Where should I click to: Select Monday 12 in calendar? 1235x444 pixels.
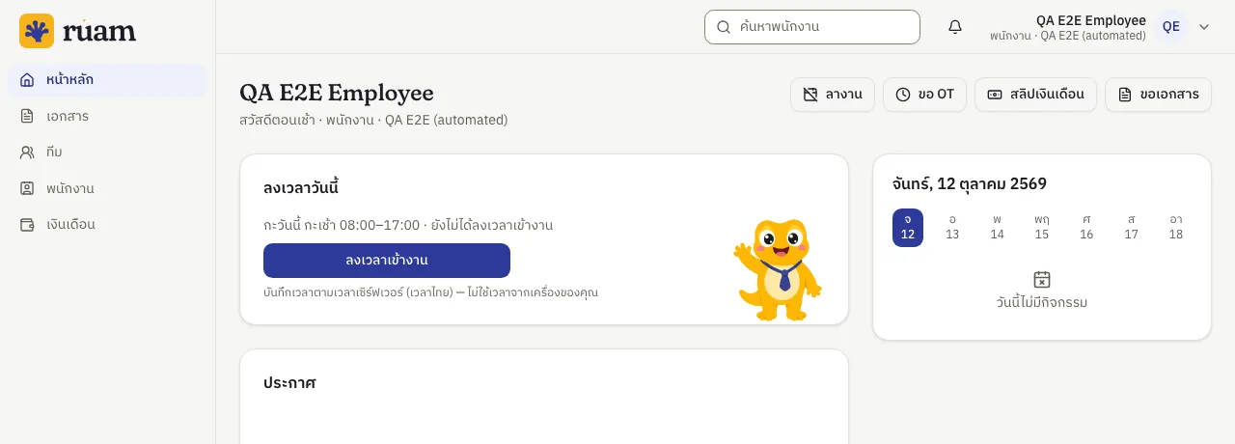pos(908,228)
